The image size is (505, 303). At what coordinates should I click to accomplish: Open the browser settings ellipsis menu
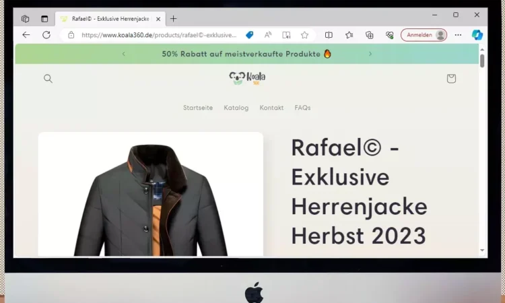458,35
